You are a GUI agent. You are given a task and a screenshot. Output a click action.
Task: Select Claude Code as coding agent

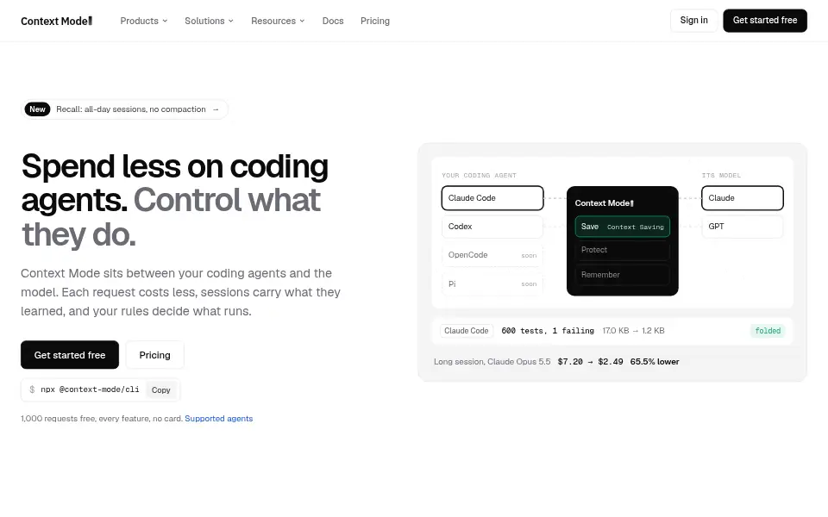[x=492, y=198]
